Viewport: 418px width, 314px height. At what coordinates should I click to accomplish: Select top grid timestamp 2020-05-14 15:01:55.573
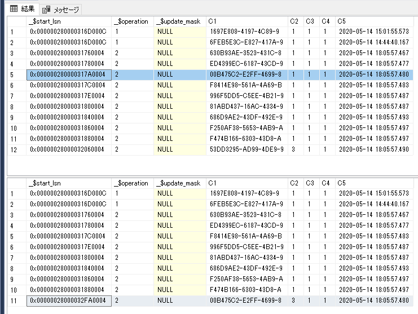[x=374, y=32]
